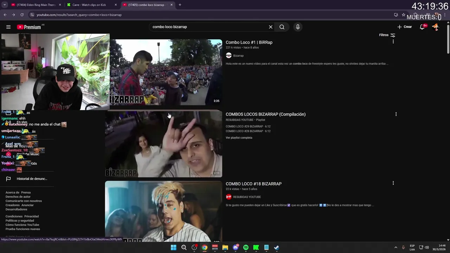Open Desarrolladores footer link
The image size is (450, 253).
(16, 209)
